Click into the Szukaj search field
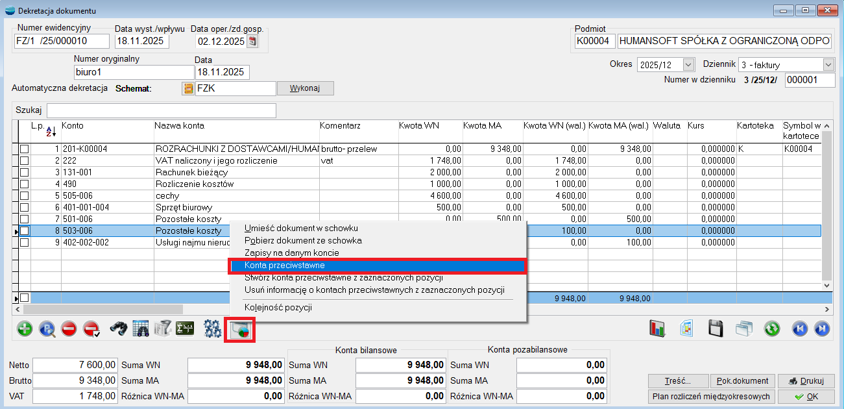This screenshot has height=409, width=844. click(161, 110)
